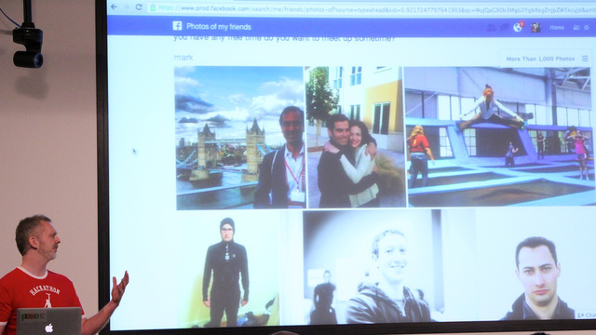This screenshot has height=335, width=596.
Task: Reload the page with refresh icon
Action: click(139, 7)
